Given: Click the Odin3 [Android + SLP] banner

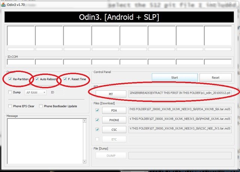Looking at the screenshot, I should 119,17.
